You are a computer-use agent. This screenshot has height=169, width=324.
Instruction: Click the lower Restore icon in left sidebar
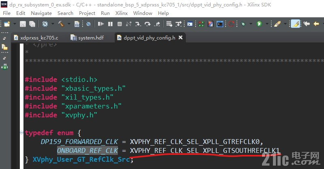[x=4, y=58]
